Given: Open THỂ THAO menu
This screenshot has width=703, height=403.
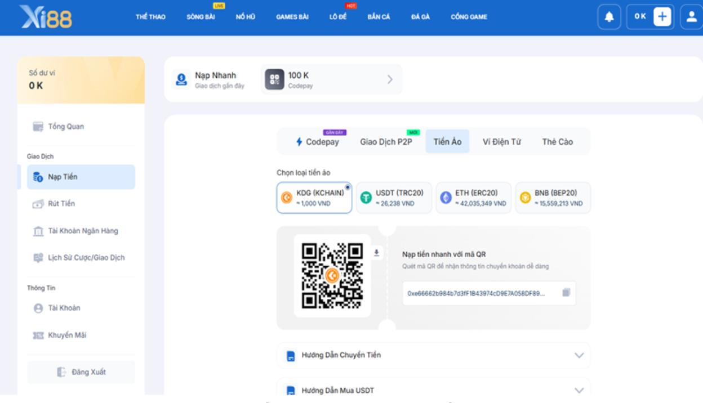Looking at the screenshot, I should pos(150,17).
